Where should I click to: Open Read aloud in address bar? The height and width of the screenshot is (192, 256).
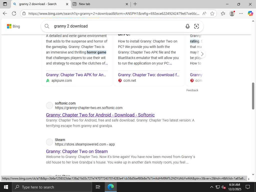(x=204, y=13)
